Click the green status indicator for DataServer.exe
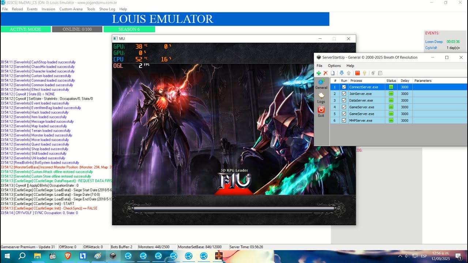This screenshot has height=263, width=468. click(391, 100)
